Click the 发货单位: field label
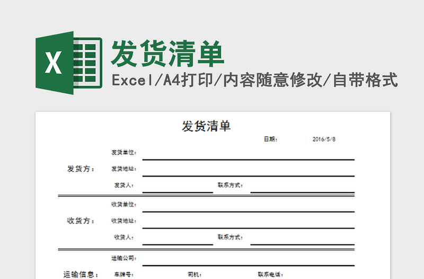Screen dimensions: 424x279 124,152
